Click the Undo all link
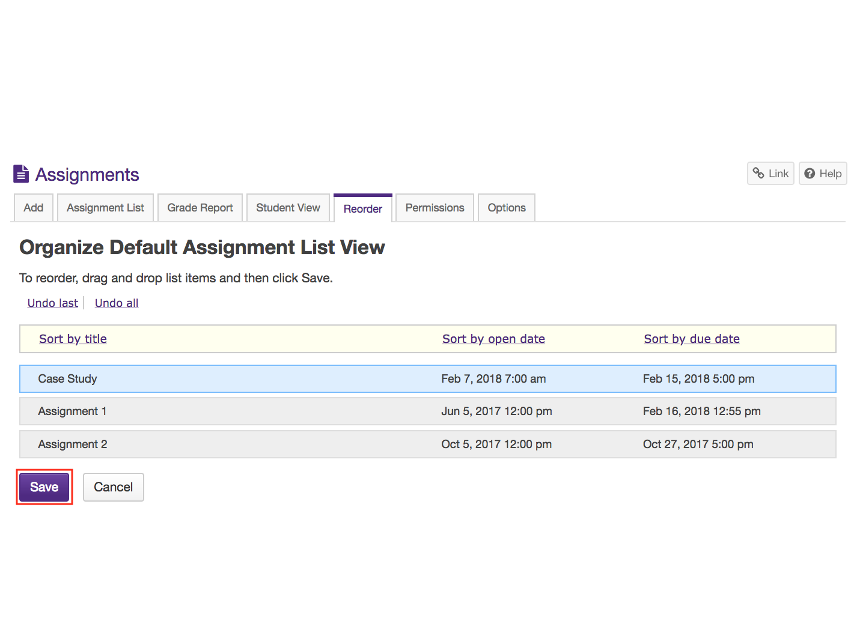This screenshot has height=641, width=854. [116, 303]
